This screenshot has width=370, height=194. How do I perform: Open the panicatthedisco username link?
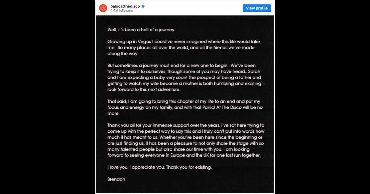pyautogui.click(x=125, y=6)
